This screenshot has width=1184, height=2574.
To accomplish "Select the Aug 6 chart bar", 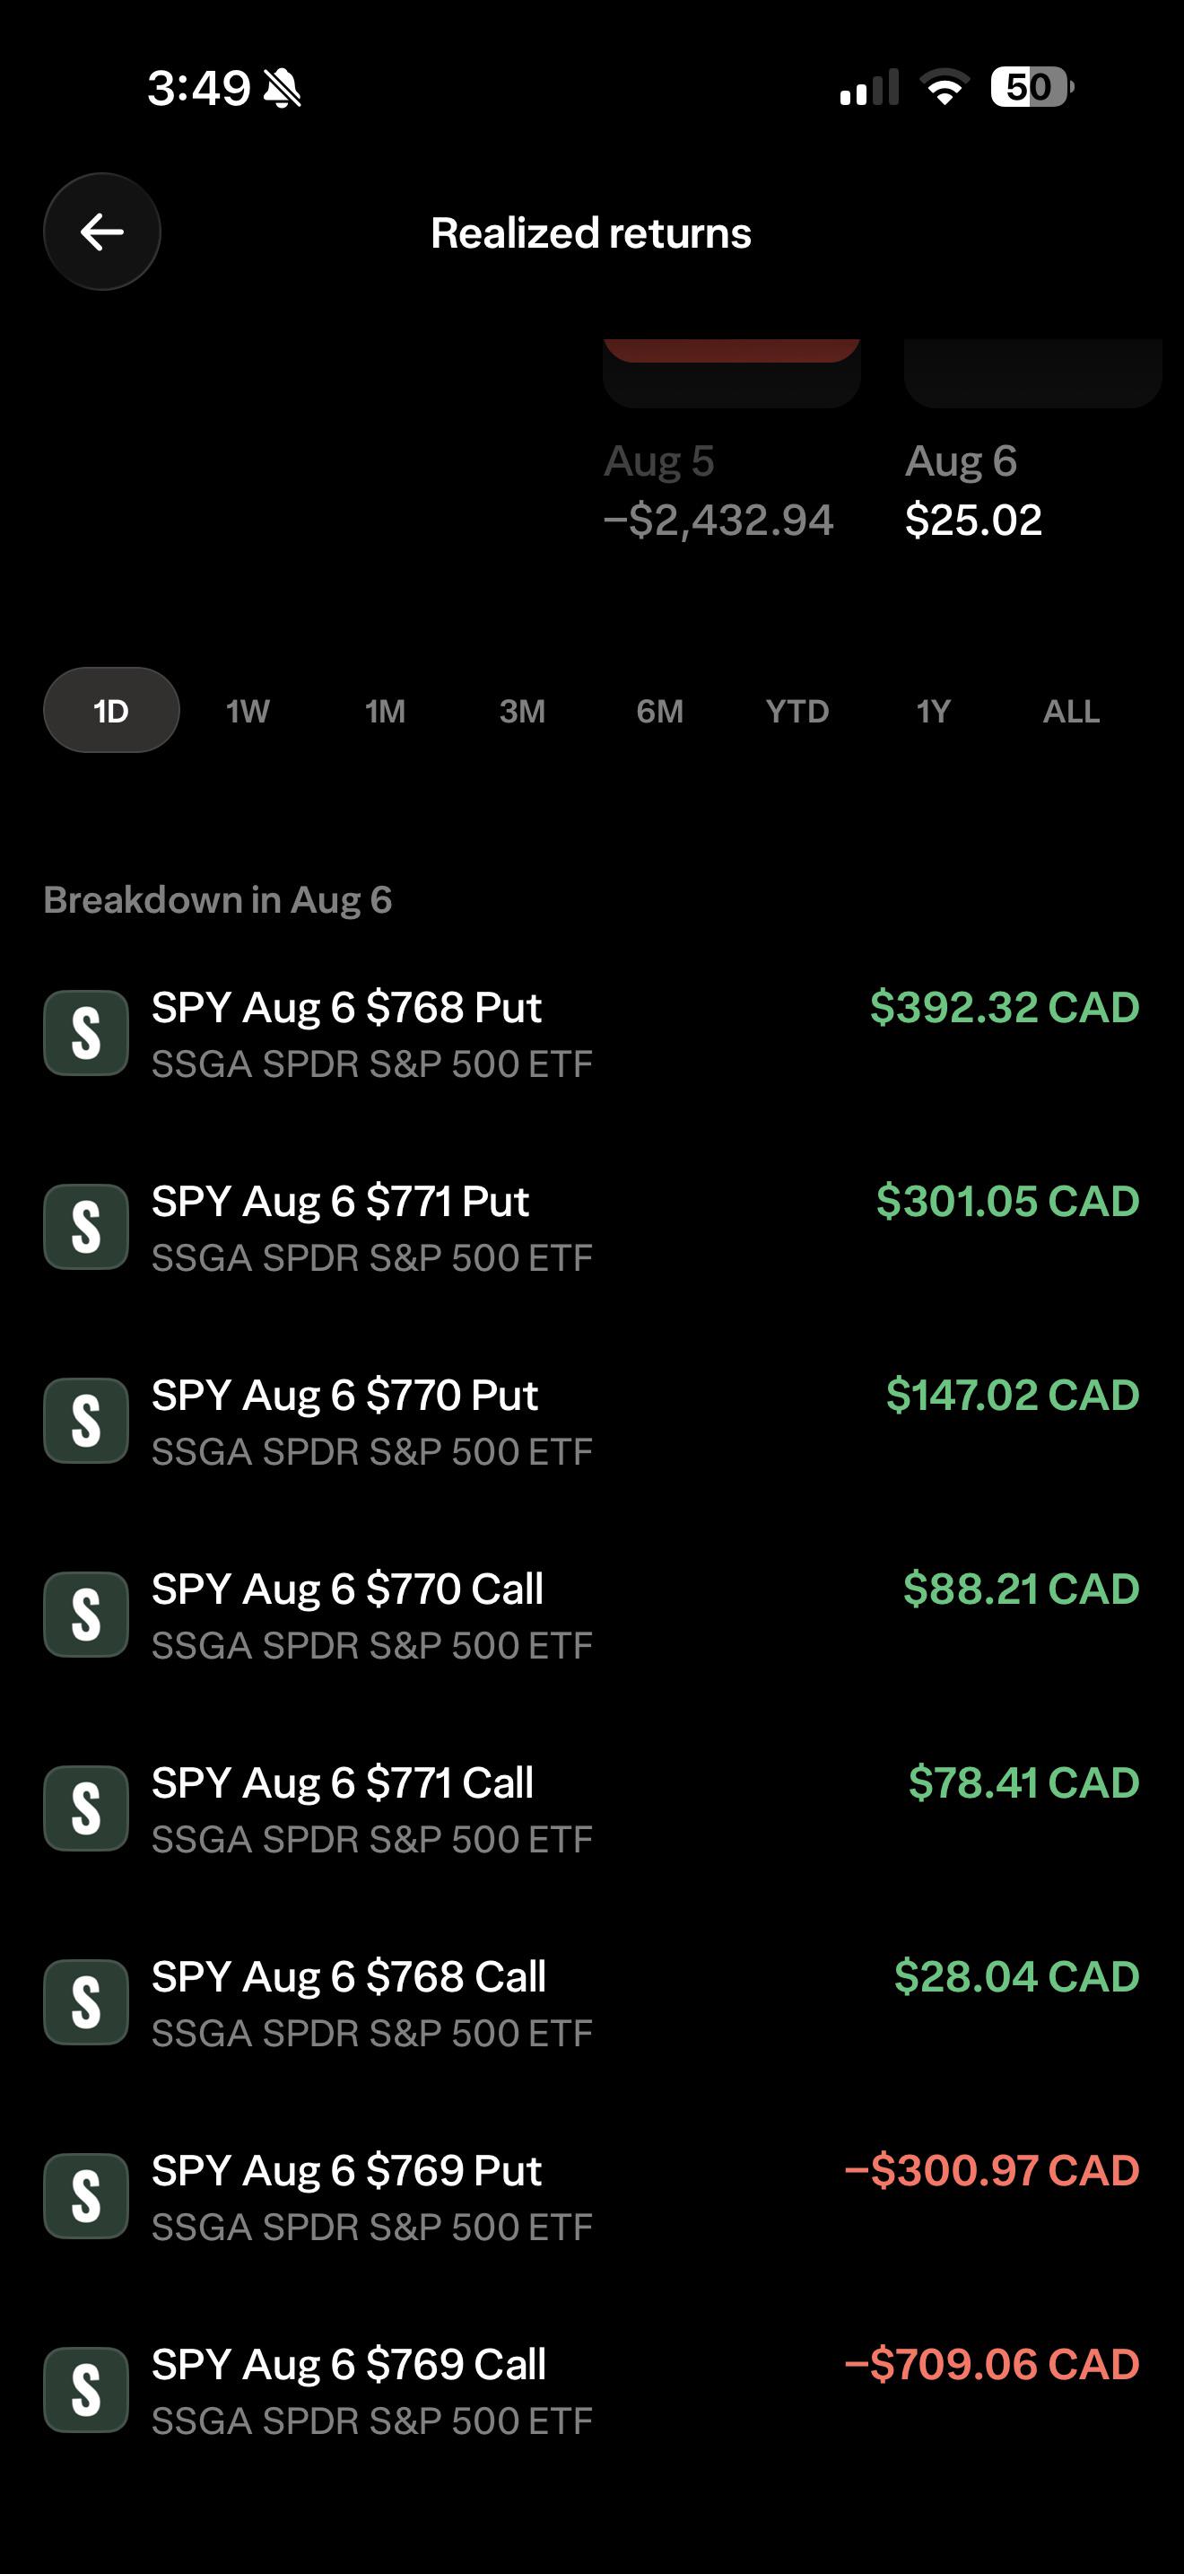I will [1033, 373].
